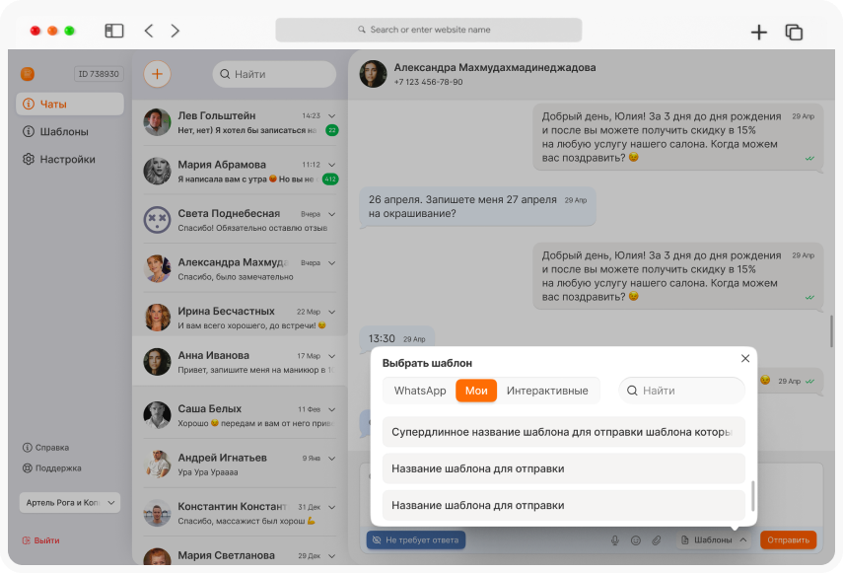843x573 pixels.
Task: Click the orange plus new chat button
Action: (157, 74)
